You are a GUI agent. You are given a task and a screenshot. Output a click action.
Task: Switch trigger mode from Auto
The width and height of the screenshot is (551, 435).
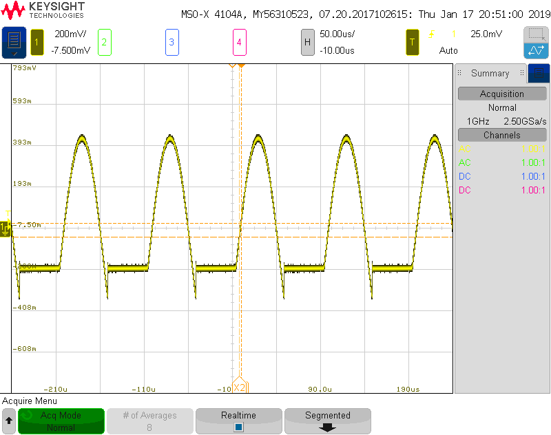pyautogui.click(x=448, y=50)
